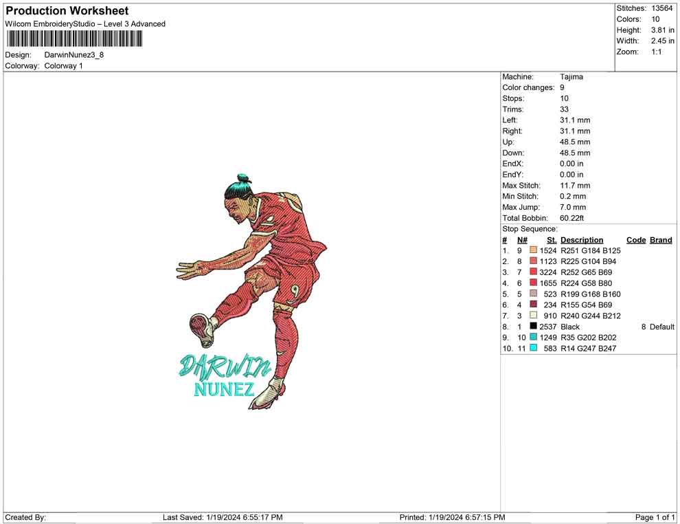Click the dark red swatch R155 G54 B69

[534, 305]
